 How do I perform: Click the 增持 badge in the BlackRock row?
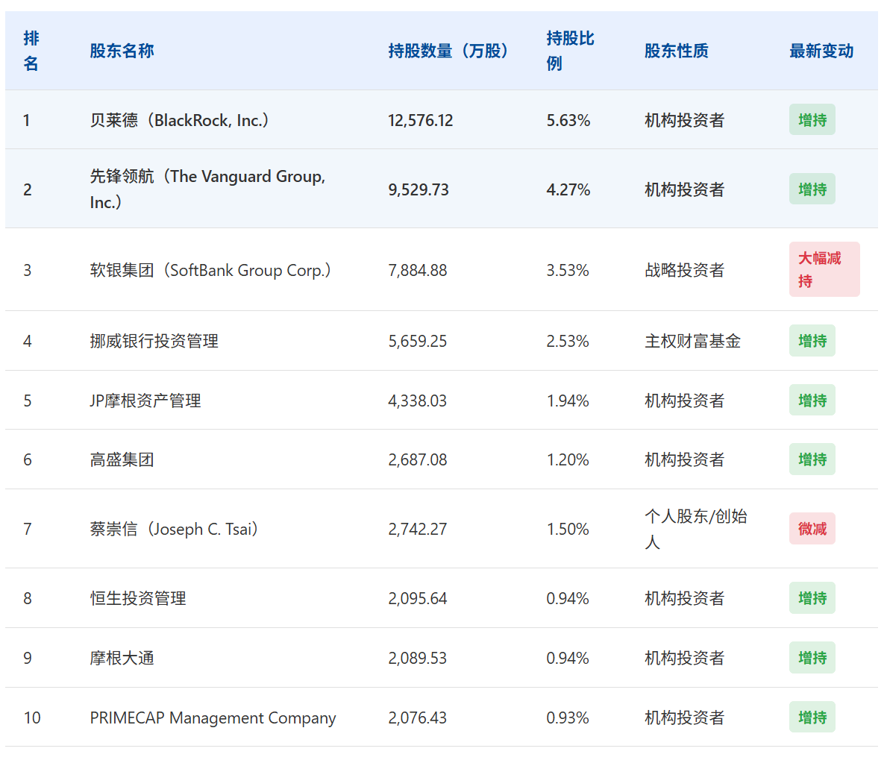812,120
